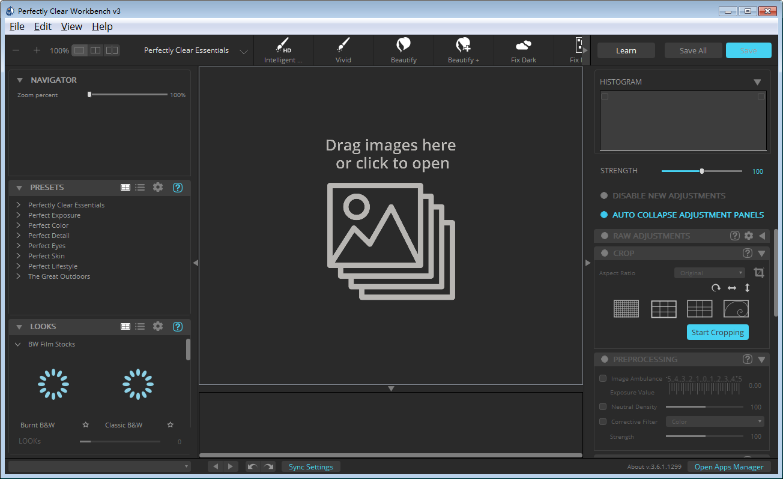Toggle histogram left clipping indicator
The height and width of the screenshot is (479, 783).
click(605, 97)
